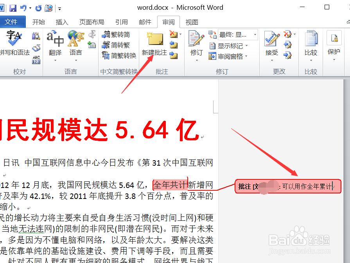The width and height of the screenshot is (350, 263).
Task: Delete the comment using red X note icon
Action: pyautogui.click(x=174, y=34)
